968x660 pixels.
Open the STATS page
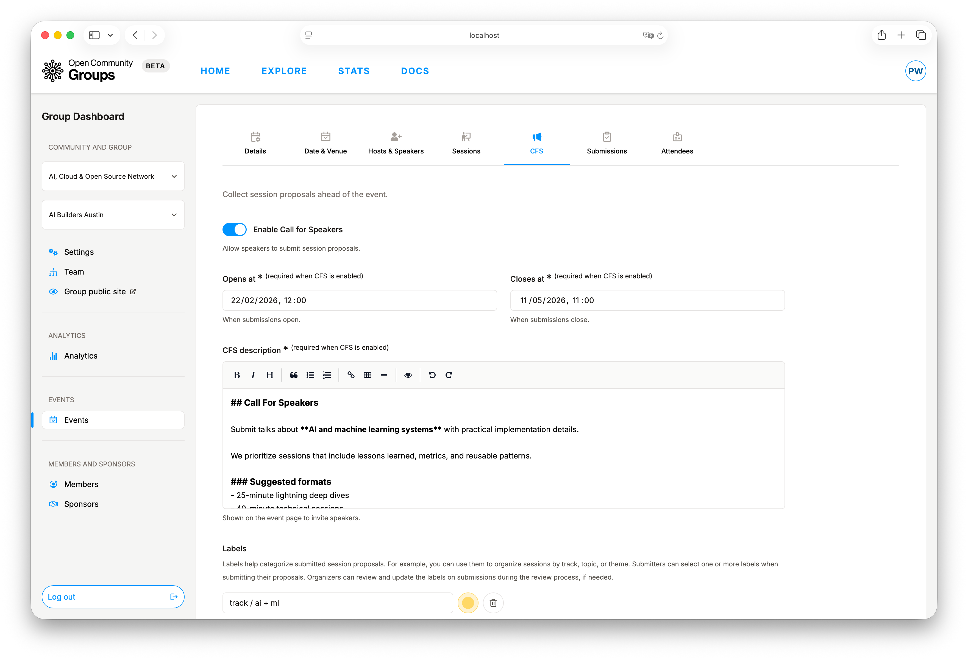pos(354,71)
